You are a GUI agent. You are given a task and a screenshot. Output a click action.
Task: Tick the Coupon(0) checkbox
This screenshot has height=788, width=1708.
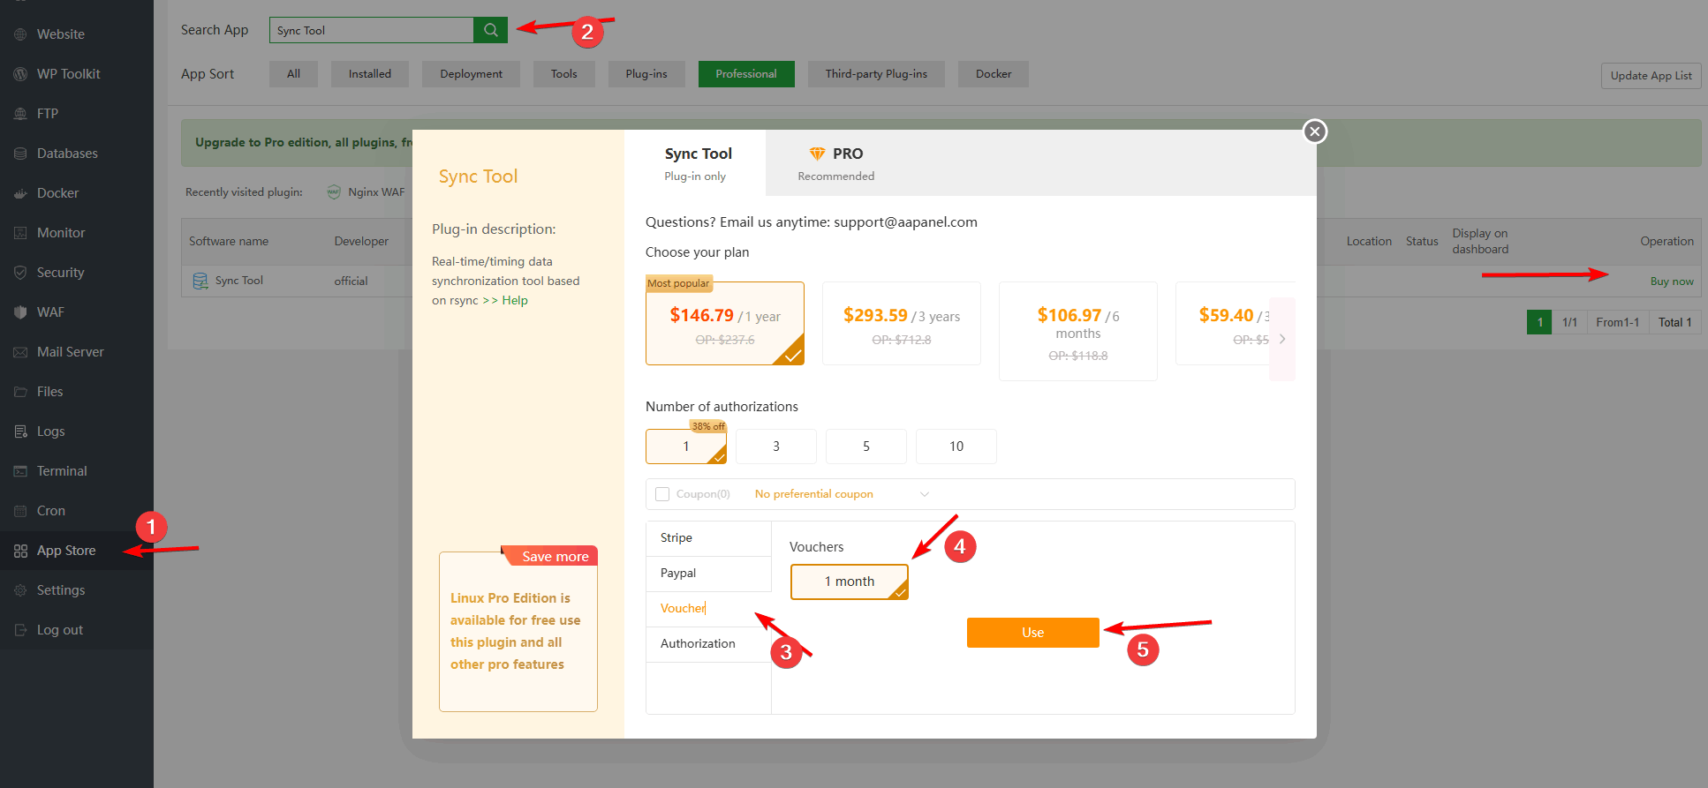tap(662, 494)
